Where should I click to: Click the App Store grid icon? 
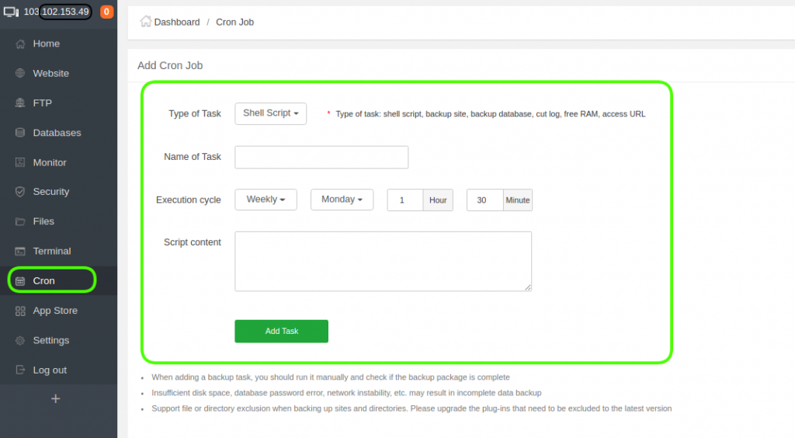click(20, 311)
